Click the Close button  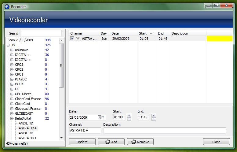tap(217, 142)
